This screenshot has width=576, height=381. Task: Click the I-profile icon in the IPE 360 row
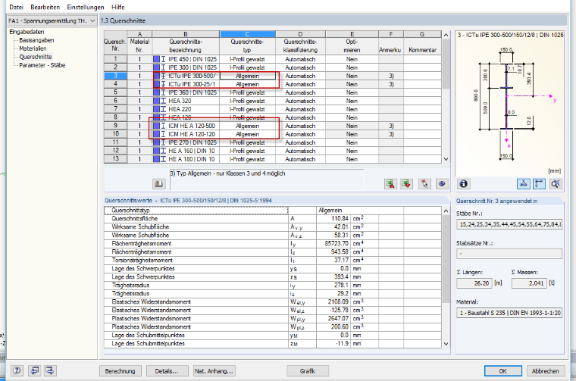[163, 92]
